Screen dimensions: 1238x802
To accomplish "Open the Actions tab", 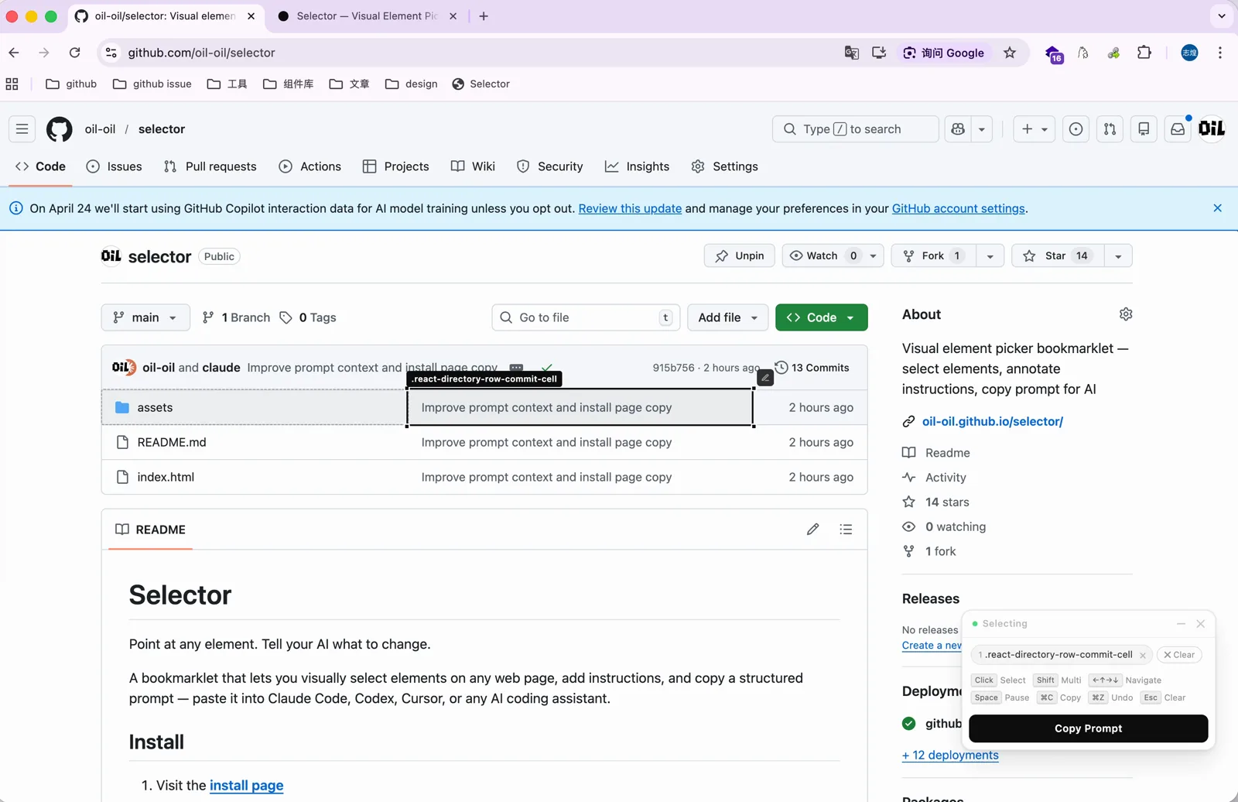I will [x=310, y=166].
